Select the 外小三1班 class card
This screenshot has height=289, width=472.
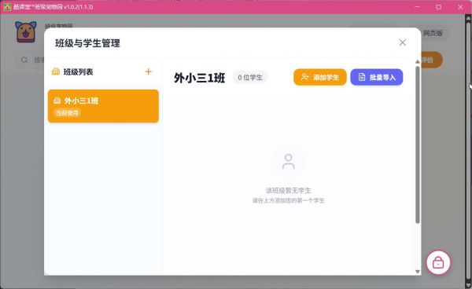(103, 106)
